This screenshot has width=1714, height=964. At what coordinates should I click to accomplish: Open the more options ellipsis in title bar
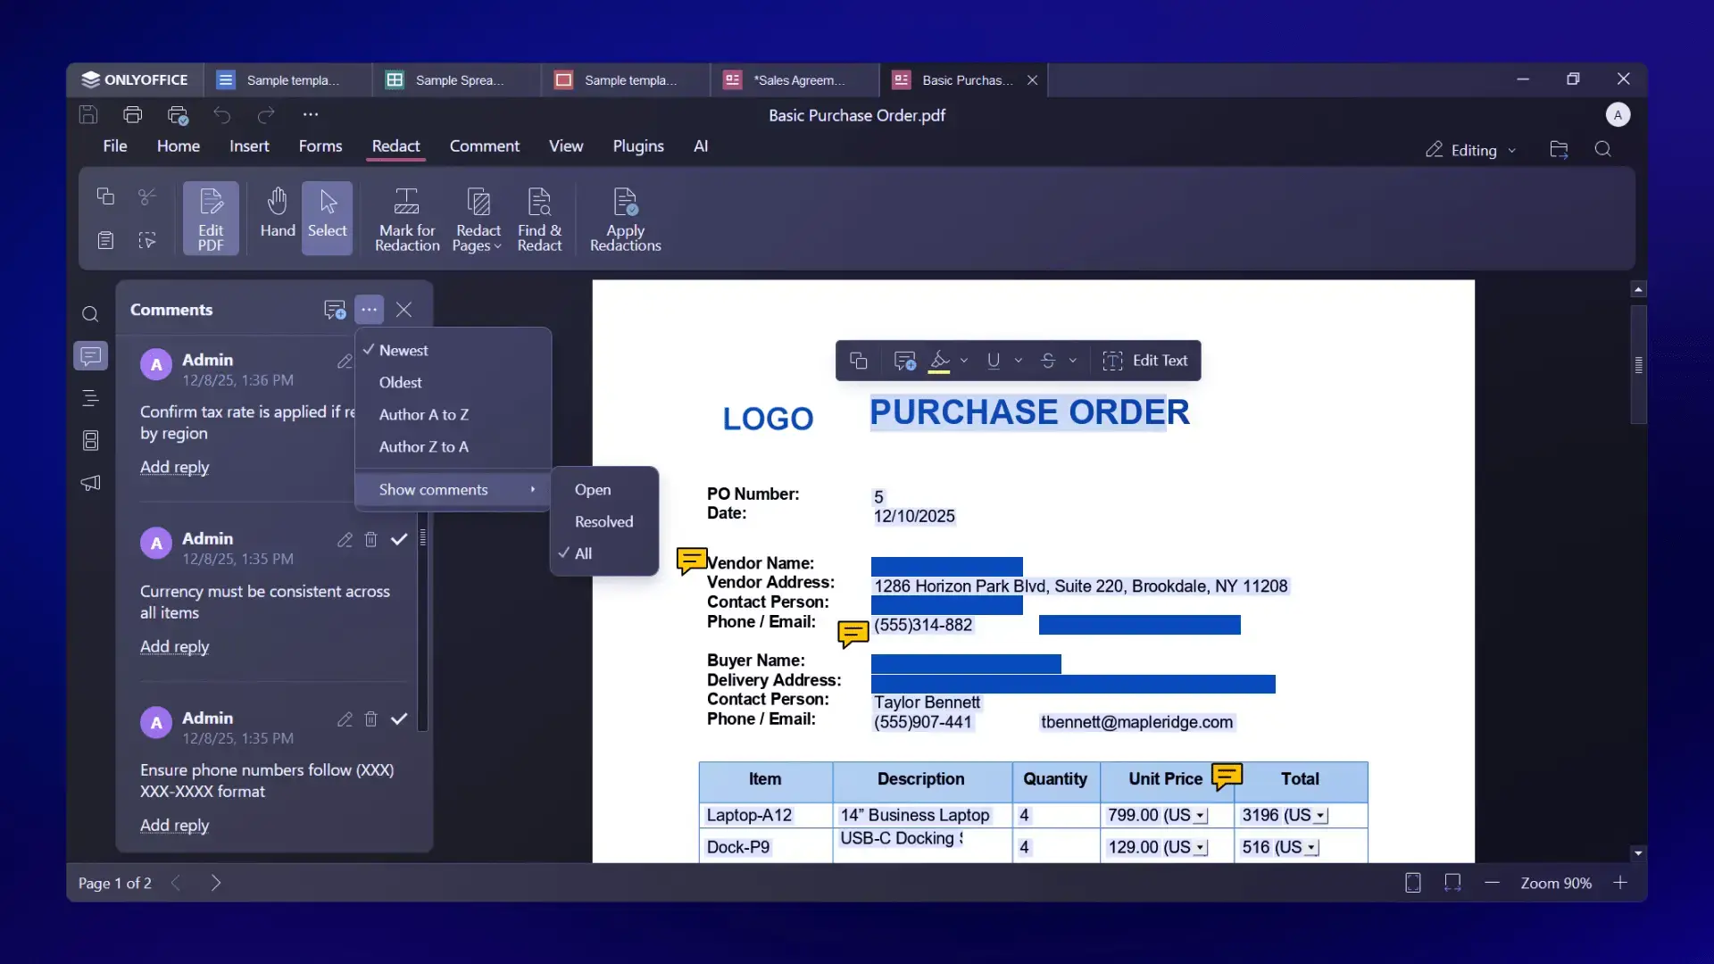click(310, 114)
